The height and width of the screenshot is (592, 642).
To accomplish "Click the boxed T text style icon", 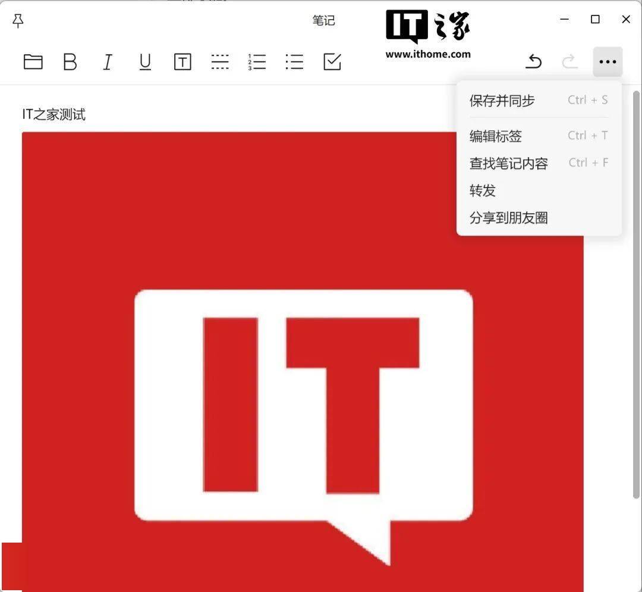I will coord(182,62).
